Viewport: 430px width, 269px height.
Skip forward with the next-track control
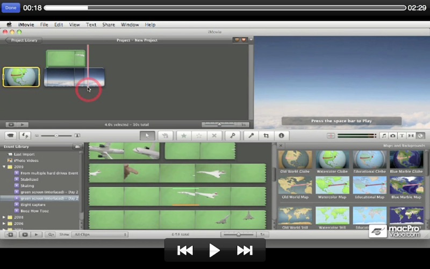[x=245, y=250]
